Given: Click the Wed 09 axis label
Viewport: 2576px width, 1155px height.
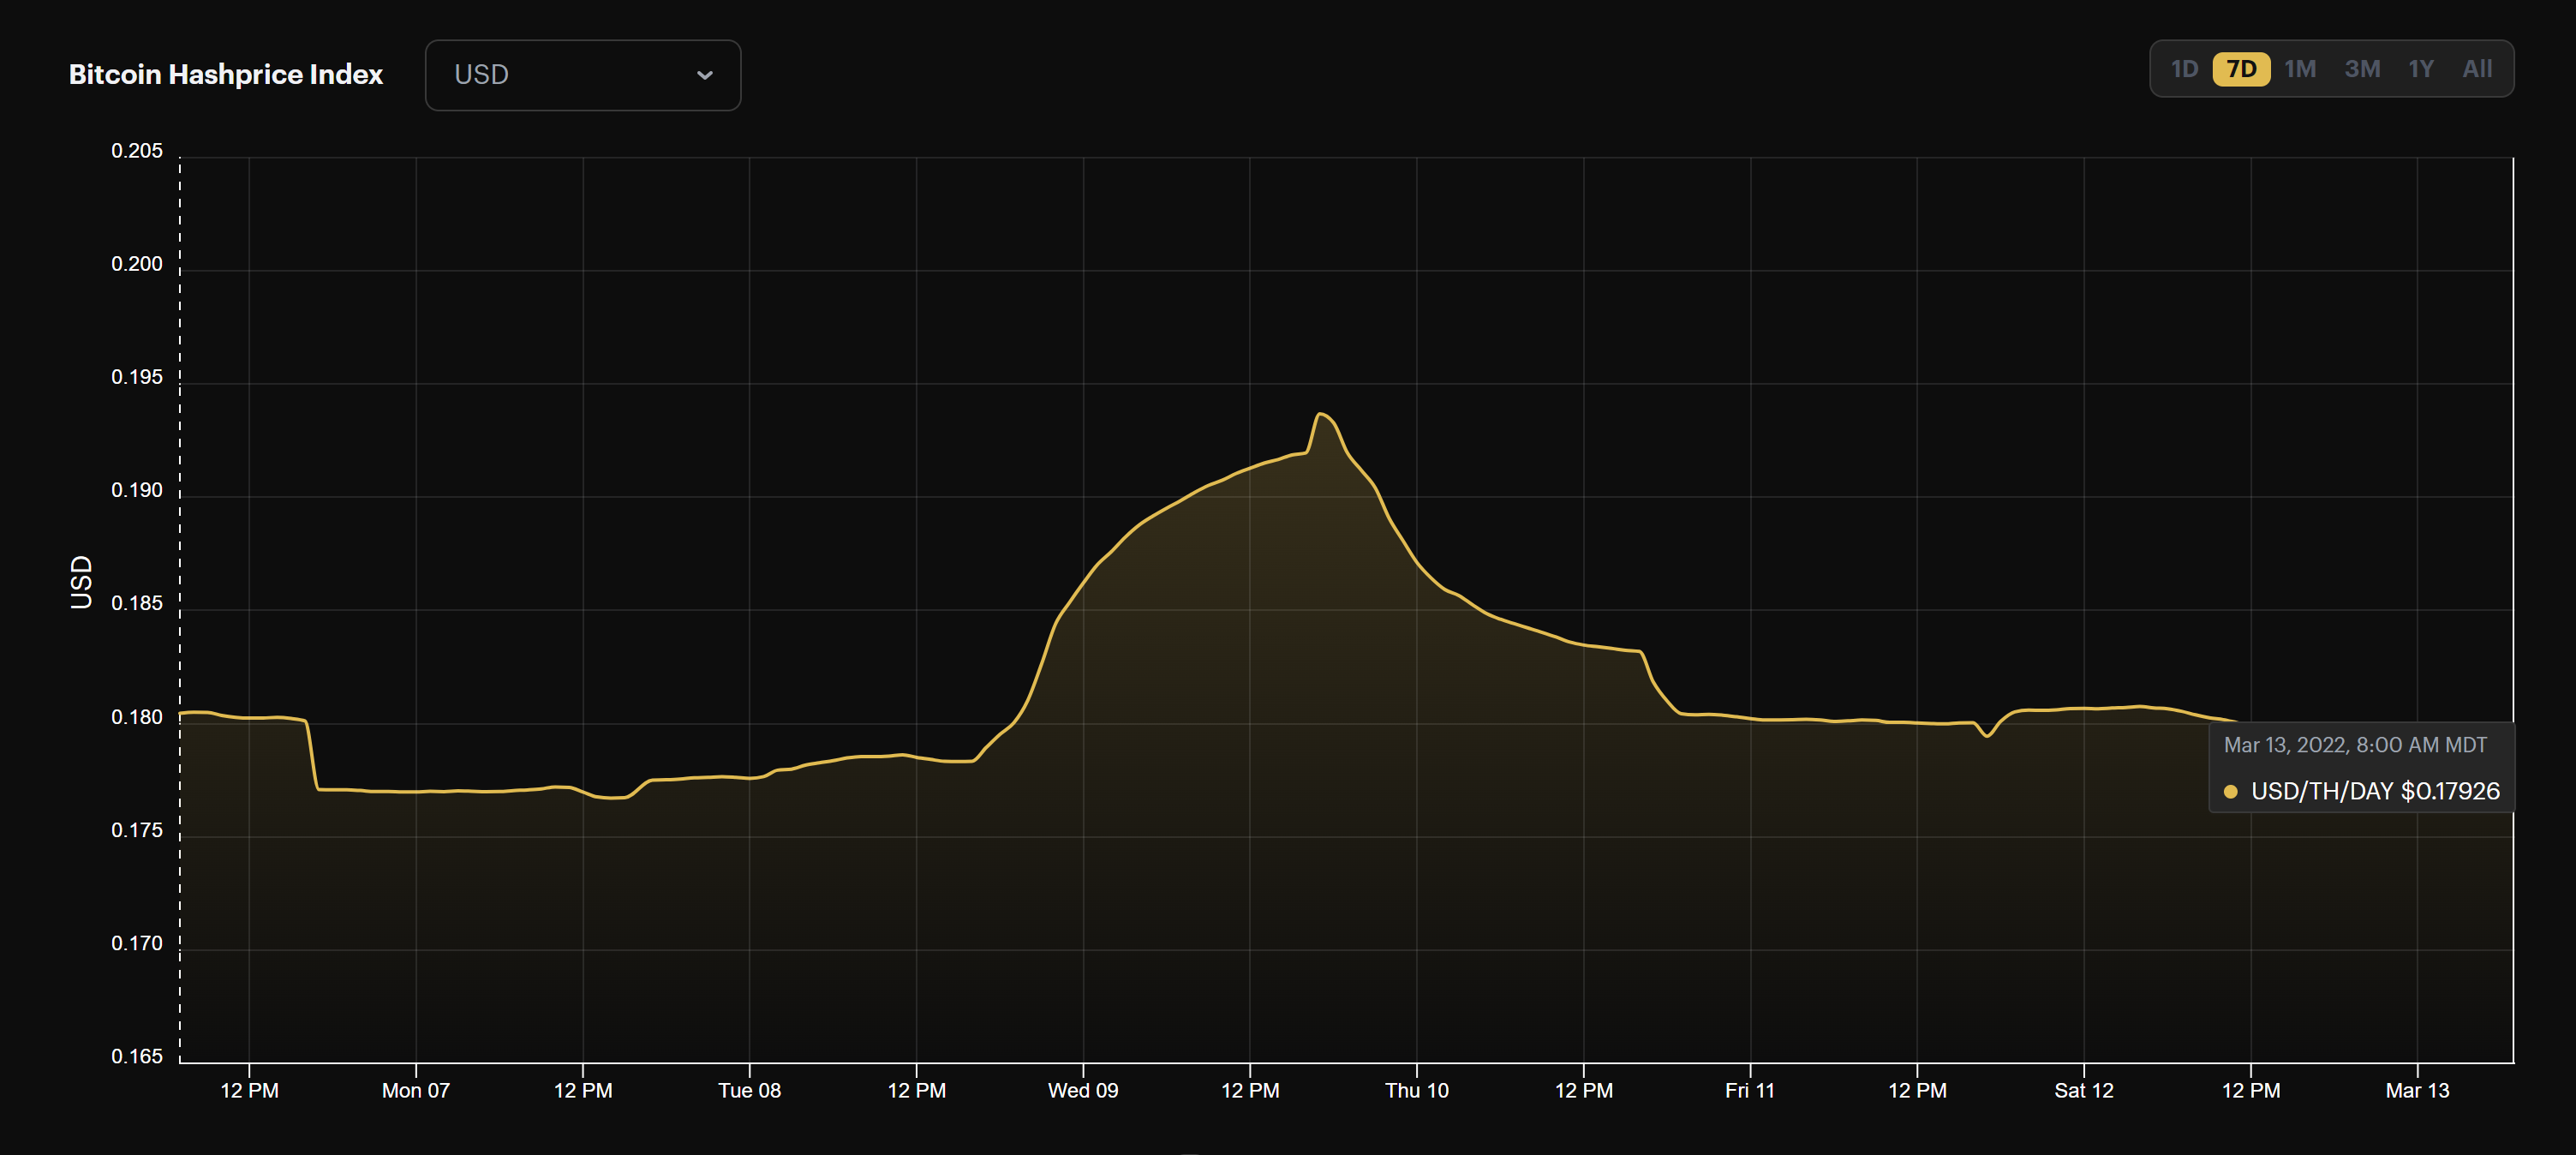Looking at the screenshot, I should tap(1083, 1091).
